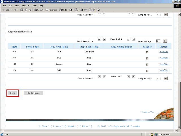Screen dimensions: 181x136
Task: Go to browser Home page icon
Action: [30, 10]
